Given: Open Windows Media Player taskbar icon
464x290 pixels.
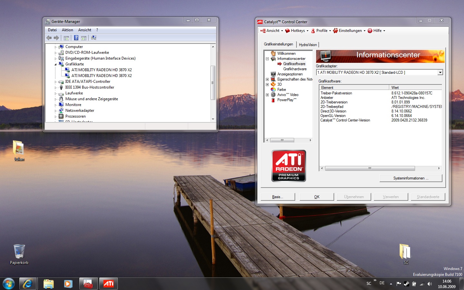Looking at the screenshot, I should point(68,284).
